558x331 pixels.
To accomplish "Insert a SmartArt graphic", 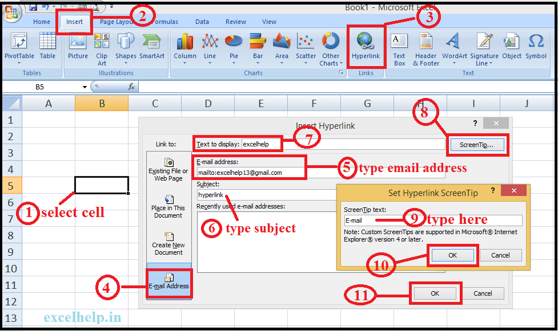I will [x=151, y=48].
